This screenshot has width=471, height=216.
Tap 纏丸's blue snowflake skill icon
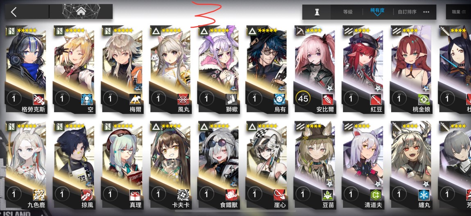(423, 195)
